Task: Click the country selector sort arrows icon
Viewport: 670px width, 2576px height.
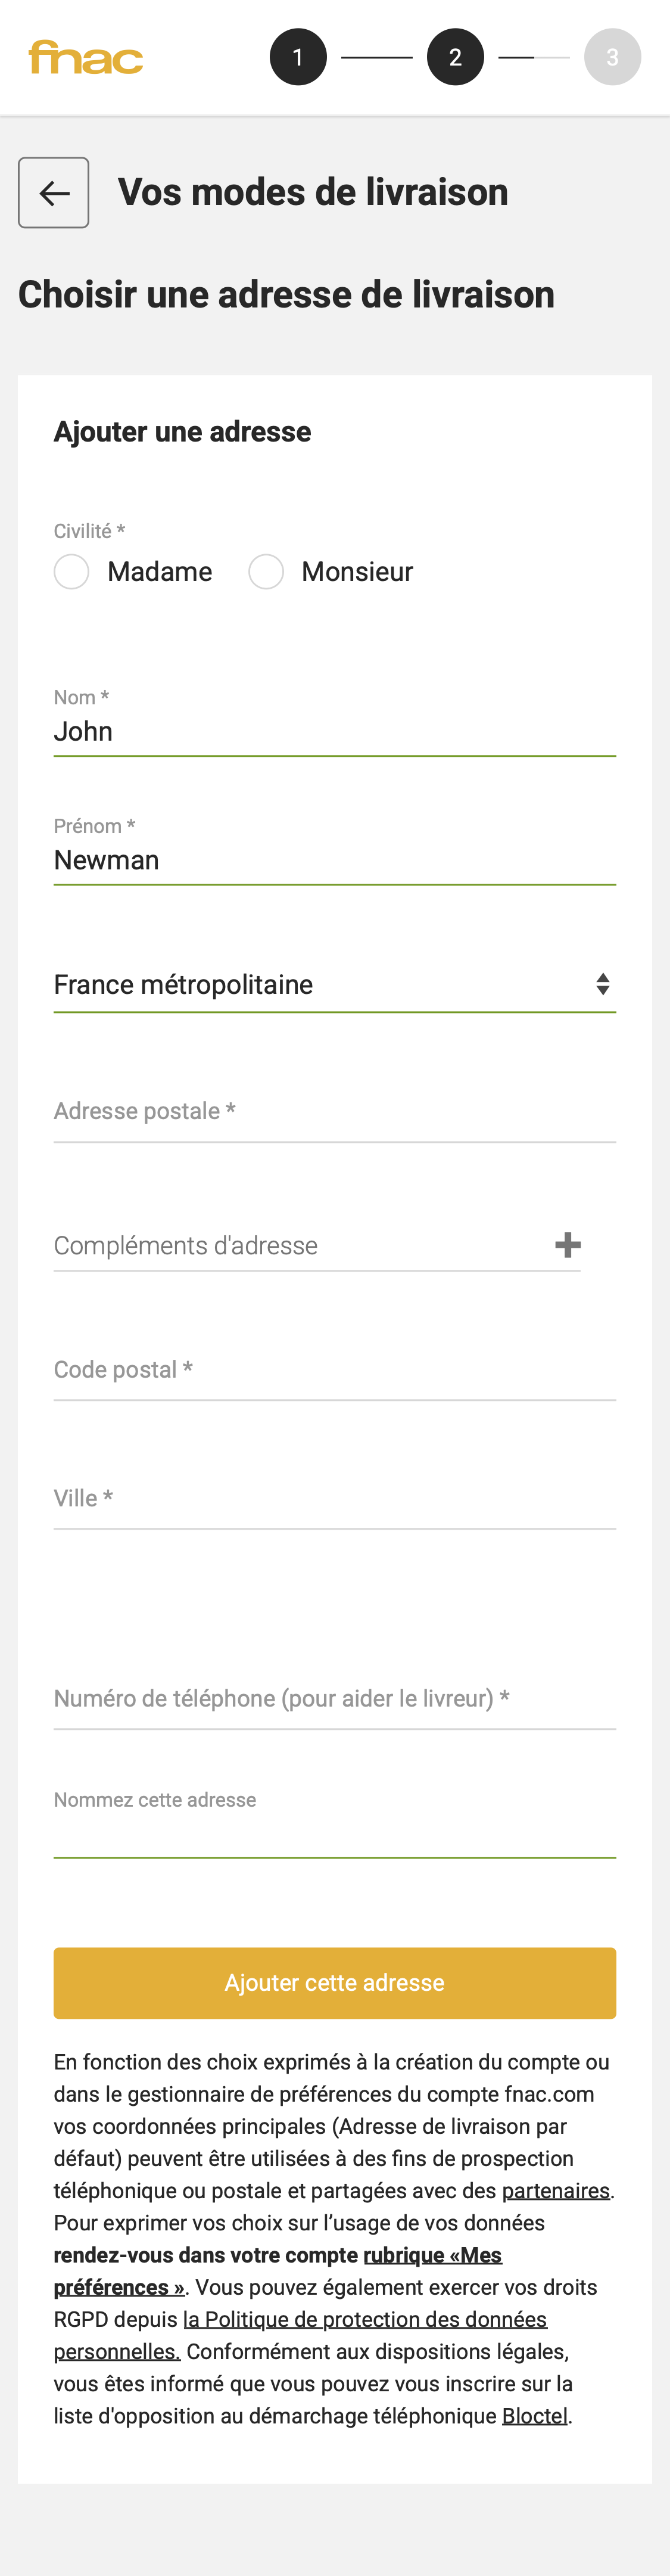Action: click(604, 984)
